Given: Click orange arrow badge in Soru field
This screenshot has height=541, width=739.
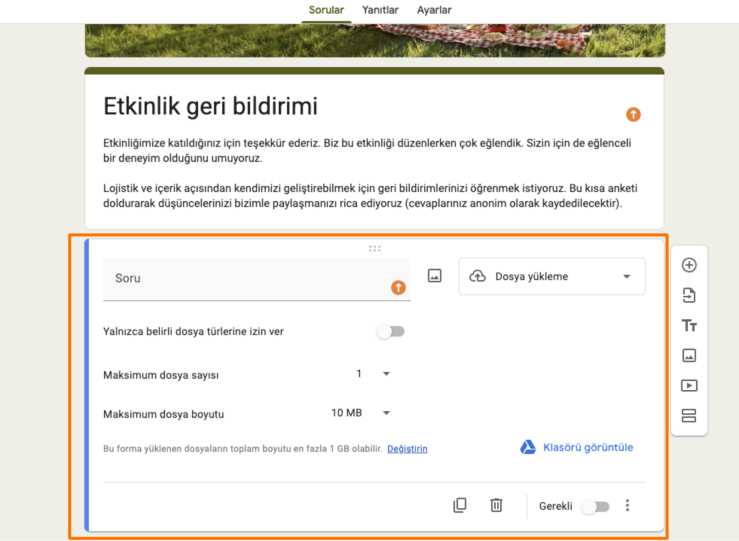Looking at the screenshot, I should pos(398,288).
